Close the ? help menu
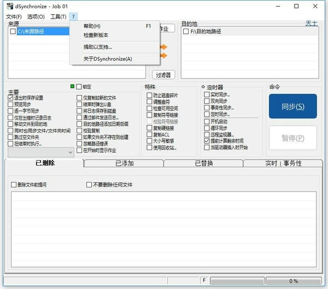Image resolution: width=328 pixels, height=289 pixels. pos(73,17)
